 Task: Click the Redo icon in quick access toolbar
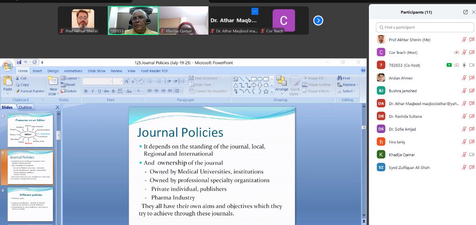pyautogui.click(x=34, y=62)
